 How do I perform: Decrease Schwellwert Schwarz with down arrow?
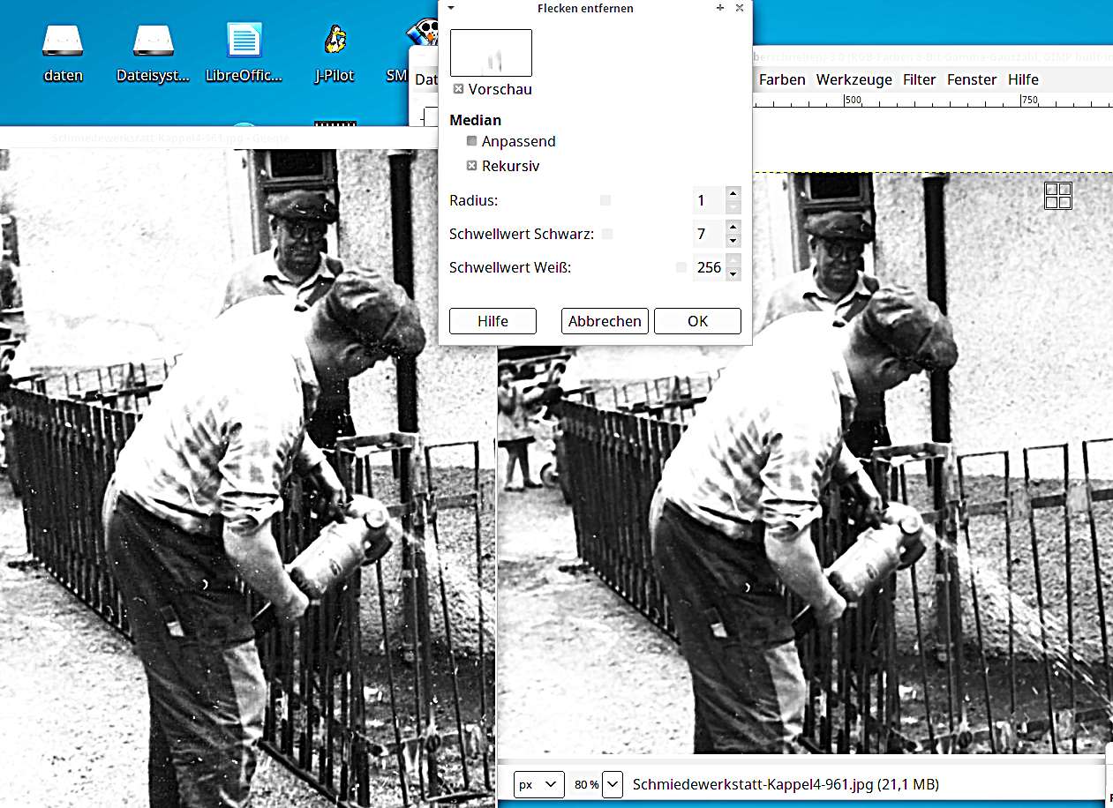coord(733,241)
